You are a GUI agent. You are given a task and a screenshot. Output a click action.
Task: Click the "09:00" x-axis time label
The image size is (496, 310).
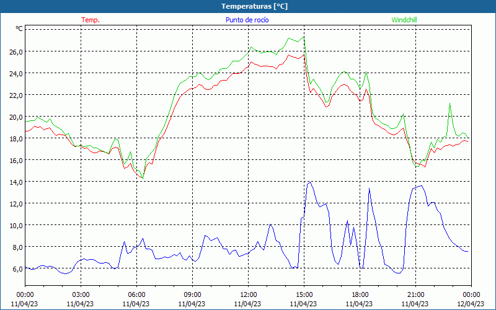pos(192,294)
